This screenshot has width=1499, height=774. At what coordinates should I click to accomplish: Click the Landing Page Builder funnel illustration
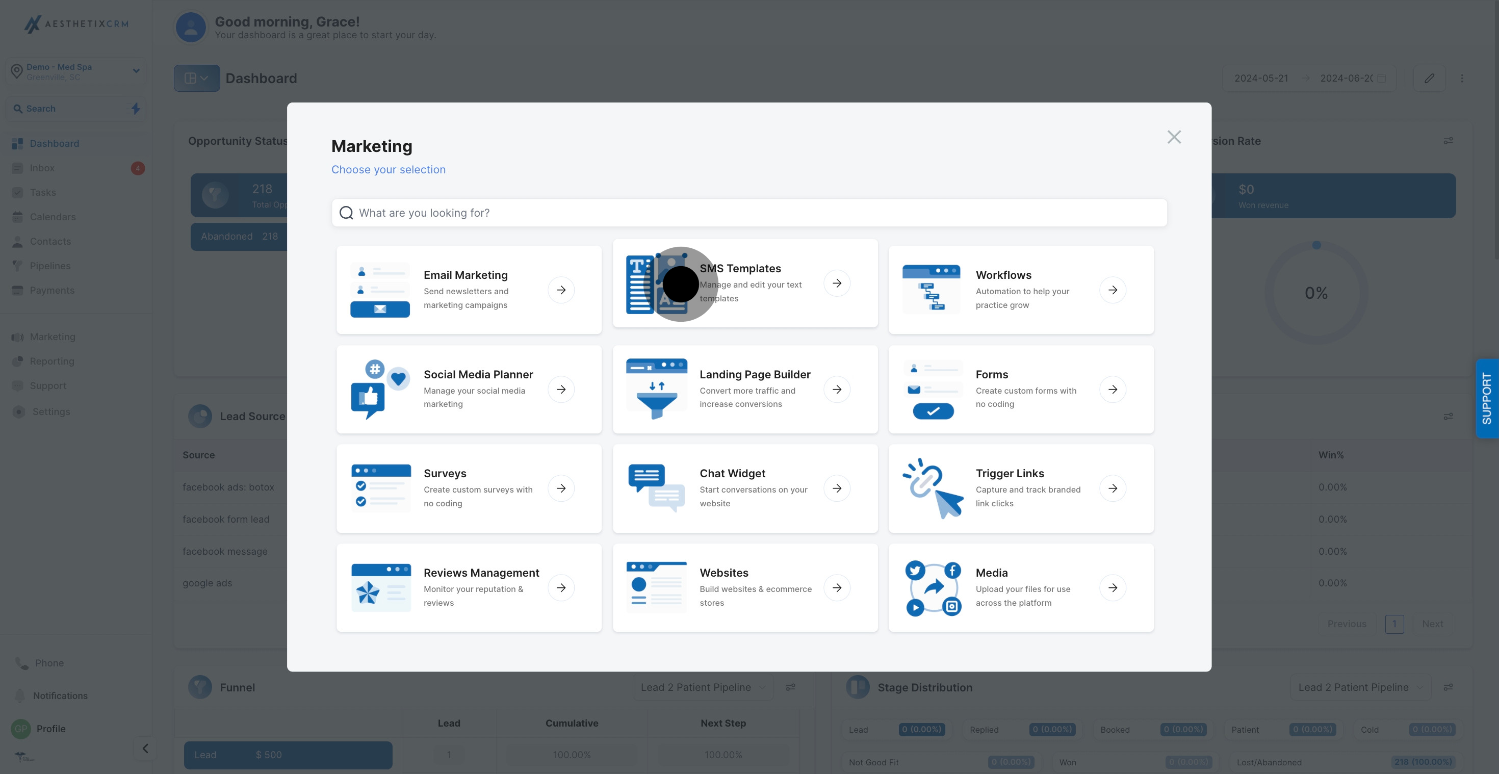[656, 389]
